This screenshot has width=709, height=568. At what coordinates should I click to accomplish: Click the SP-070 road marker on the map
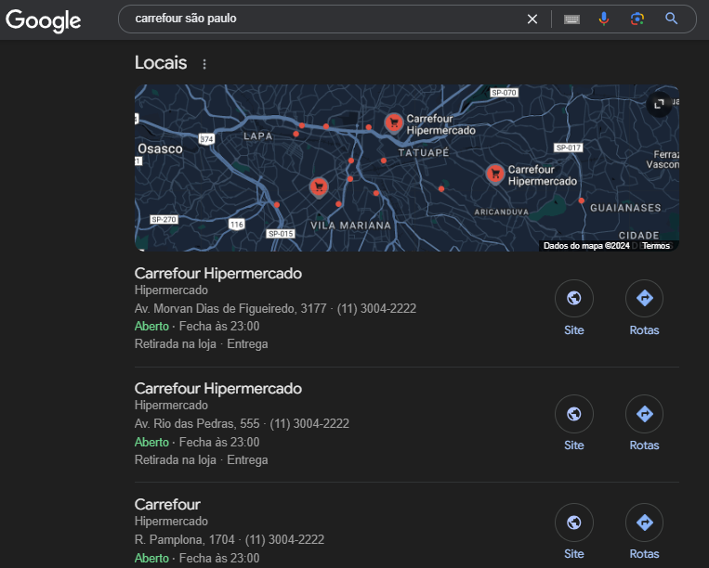tap(504, 93)
